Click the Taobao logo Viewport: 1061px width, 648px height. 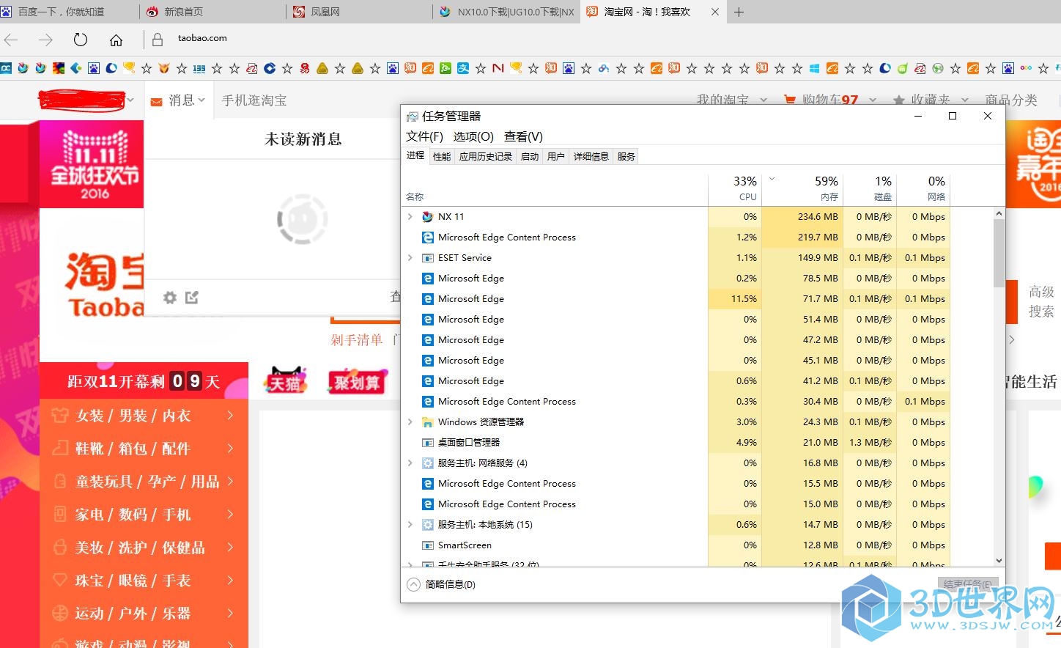[105, 284]
